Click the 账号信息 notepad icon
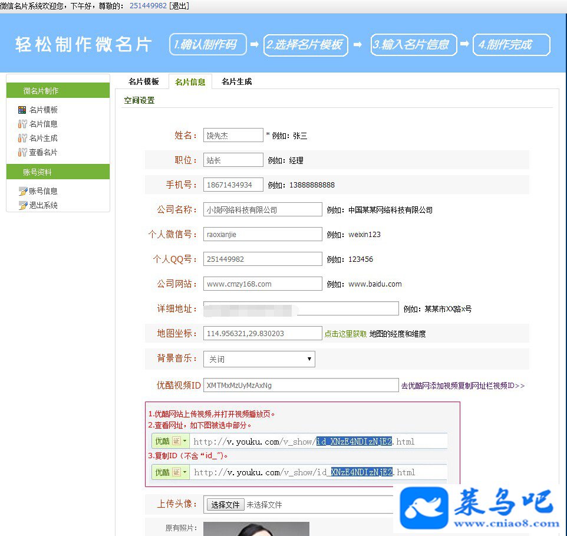The height and width of the screenshot is (536, 567). pyautogui.click(x=23, y=191)
